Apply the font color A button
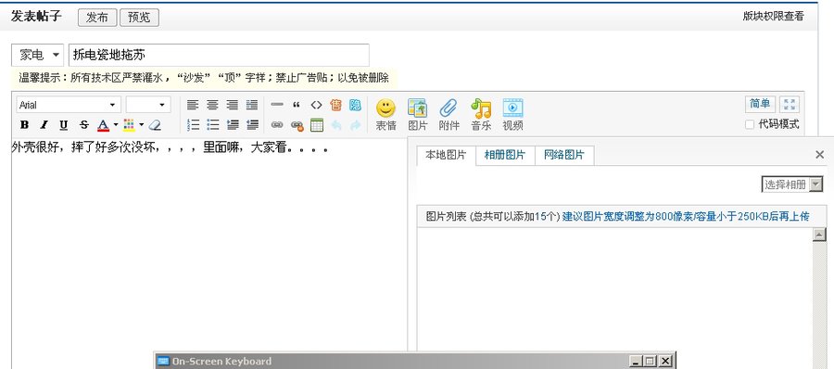This screenshot has height=369, width=834. coord(103,125)
